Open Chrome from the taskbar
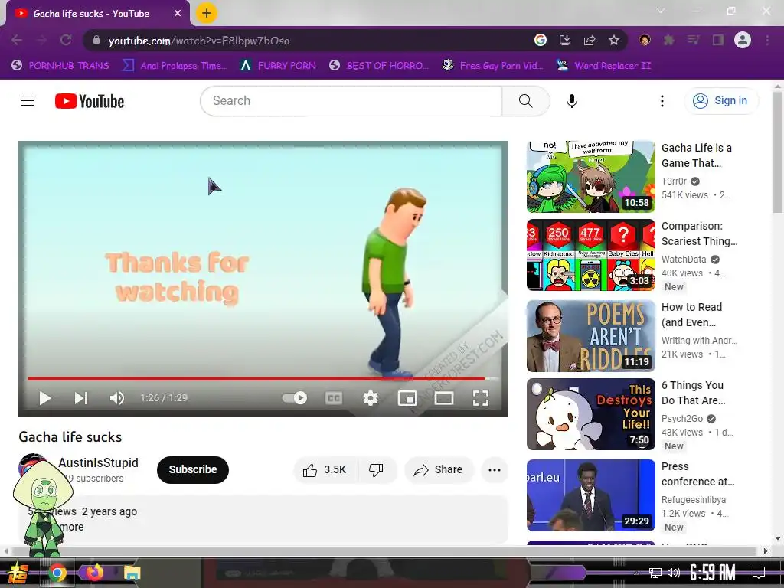Image resolution: width=784 pixels, height=588 pixels. (x=57, y=573)
